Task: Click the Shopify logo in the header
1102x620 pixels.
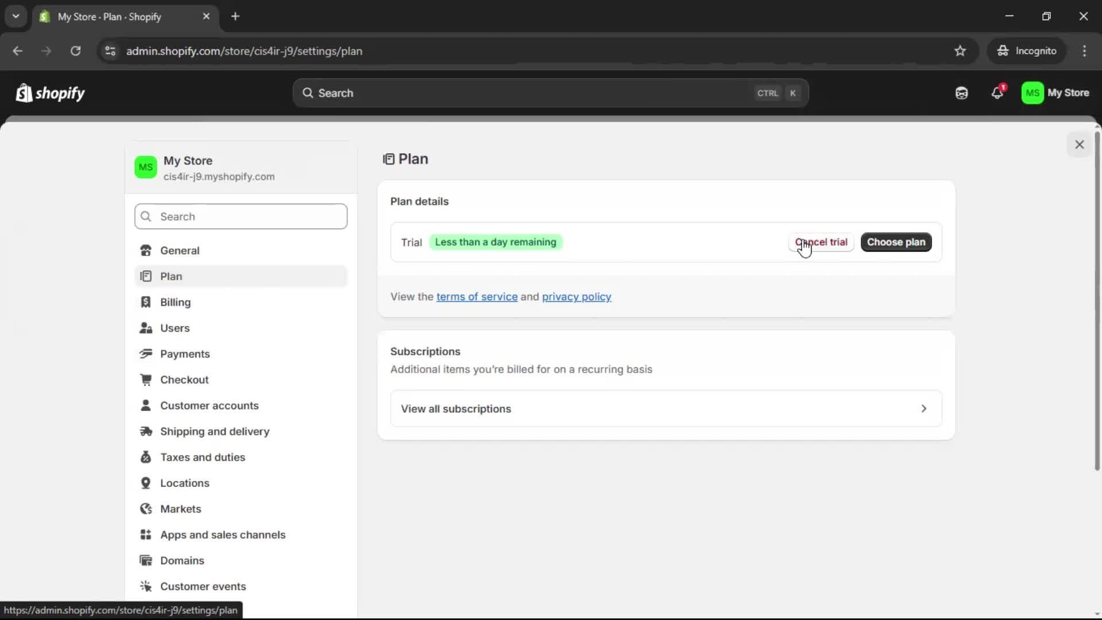Action: 50,93
